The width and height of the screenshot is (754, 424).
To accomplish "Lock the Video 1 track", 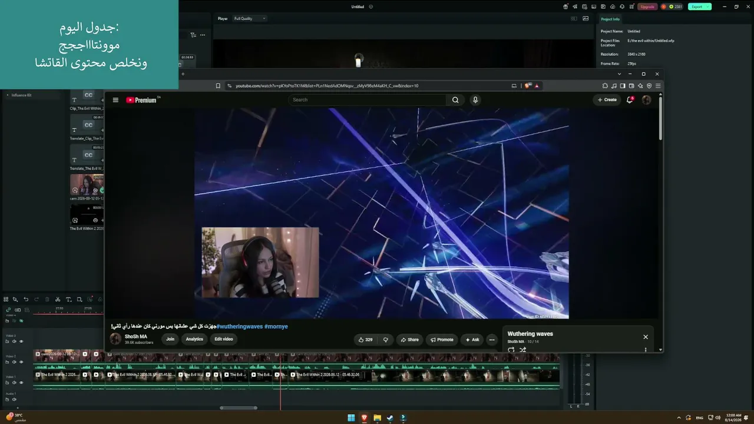I will 8,383.
